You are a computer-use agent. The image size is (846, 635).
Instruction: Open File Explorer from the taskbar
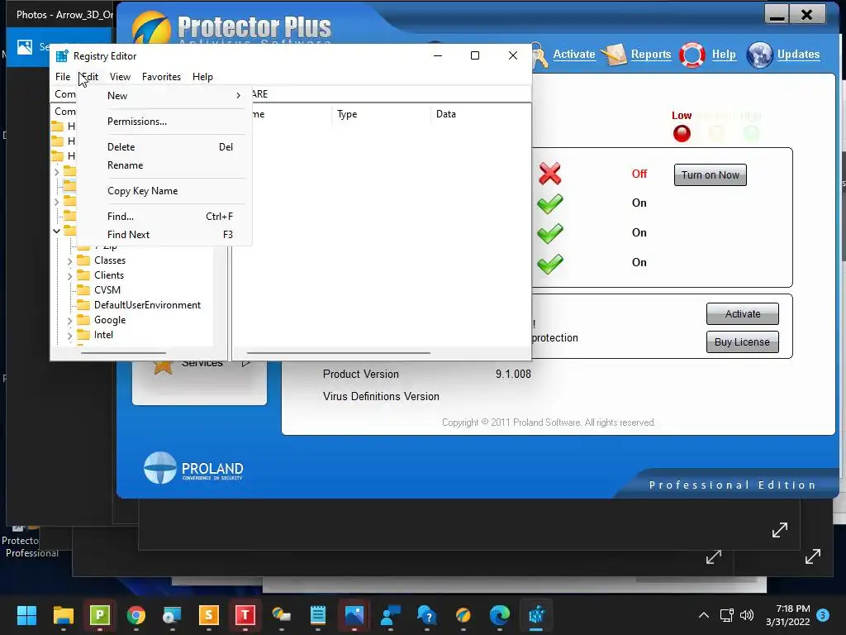[x=63, y=615]
